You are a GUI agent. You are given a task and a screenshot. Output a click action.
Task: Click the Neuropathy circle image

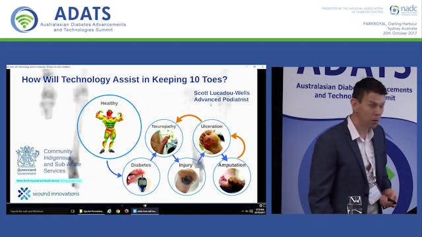pos(164,138)
